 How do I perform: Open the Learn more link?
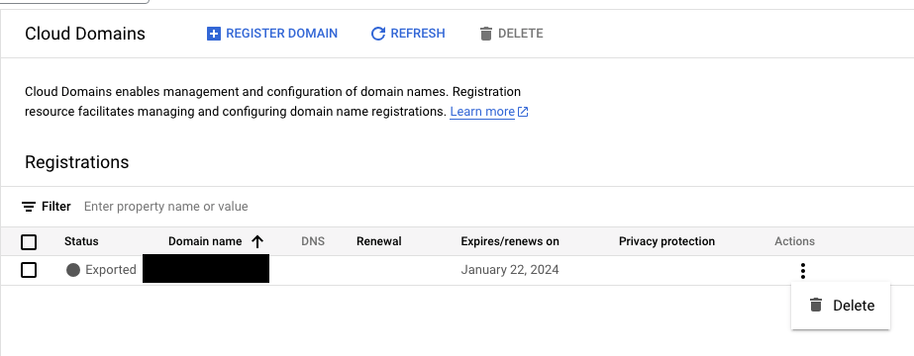point(482,111)
